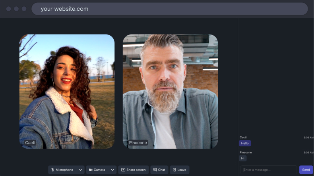Viewport: 314px width, 176px height.
Task: Click the chat bubble icon
Action: point(155,170)
